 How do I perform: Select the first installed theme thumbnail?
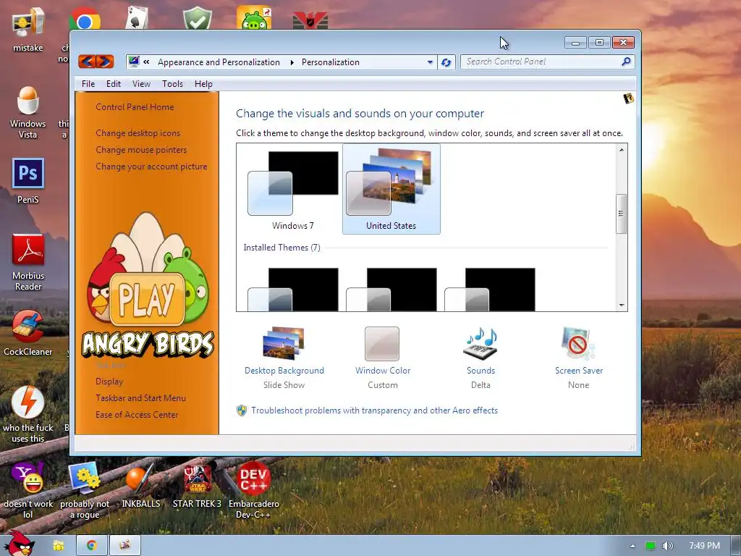[293, 290]
